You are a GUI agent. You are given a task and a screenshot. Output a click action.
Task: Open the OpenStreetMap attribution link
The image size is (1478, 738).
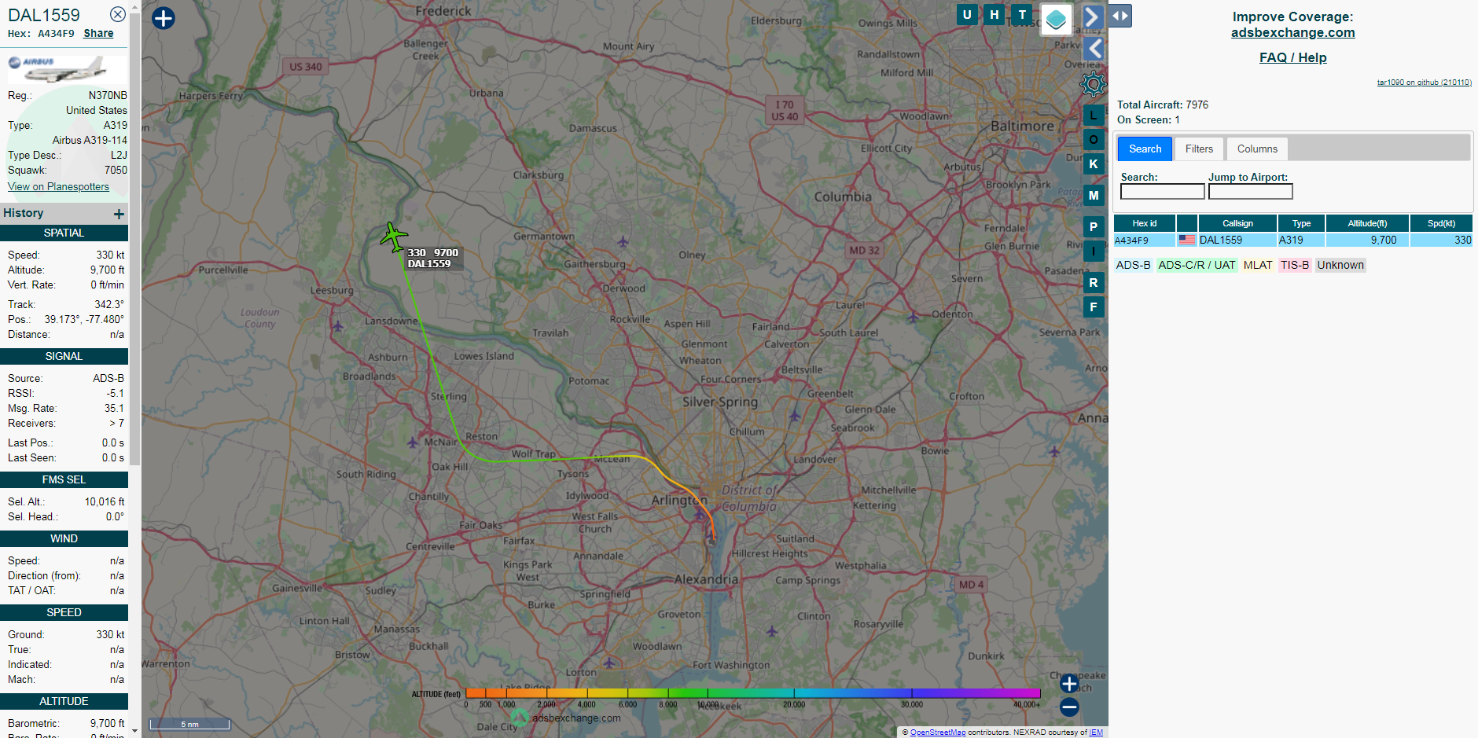coord(937,732)
